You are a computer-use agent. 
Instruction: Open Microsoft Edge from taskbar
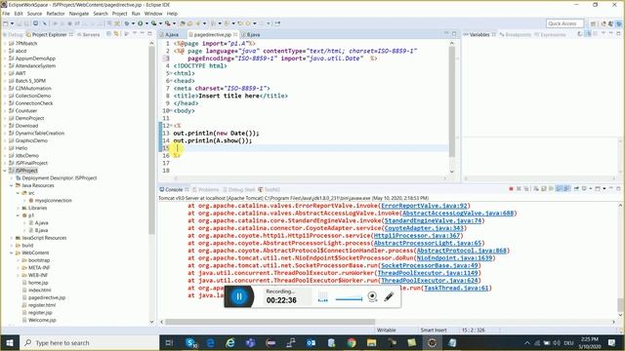(211, 342)
